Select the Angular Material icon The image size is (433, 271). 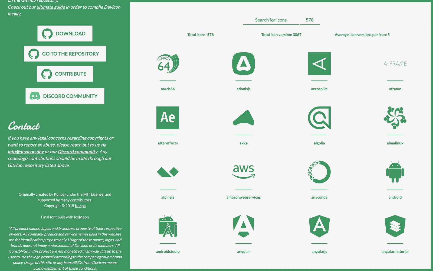pyautogui.click(x=395, y=226)
